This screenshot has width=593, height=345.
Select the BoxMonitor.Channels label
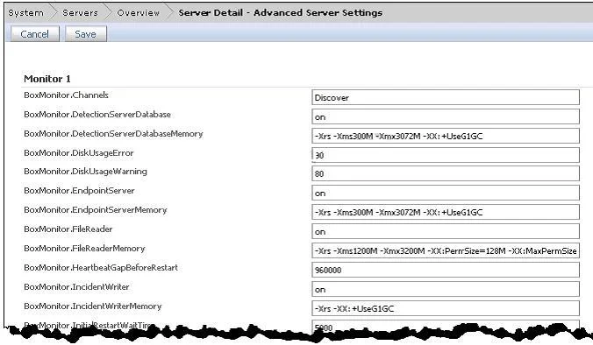tap(66, 95)
